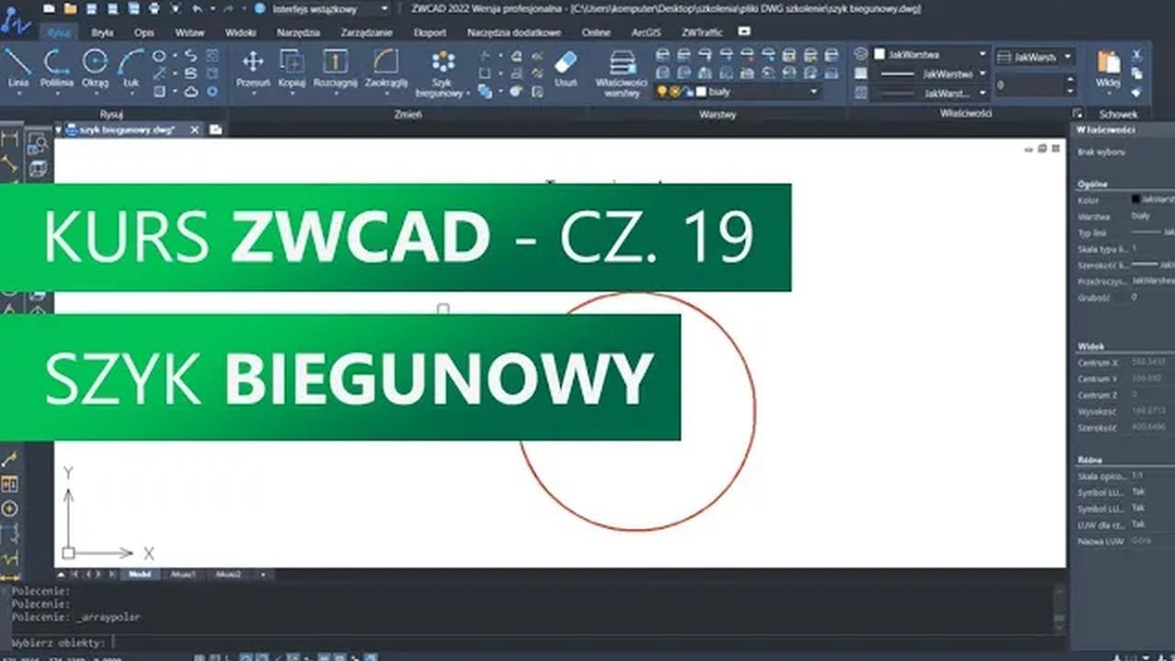
Task: Activate the Kopiuj copy tool
Action: pyautogui.click(x=292, y=68)
